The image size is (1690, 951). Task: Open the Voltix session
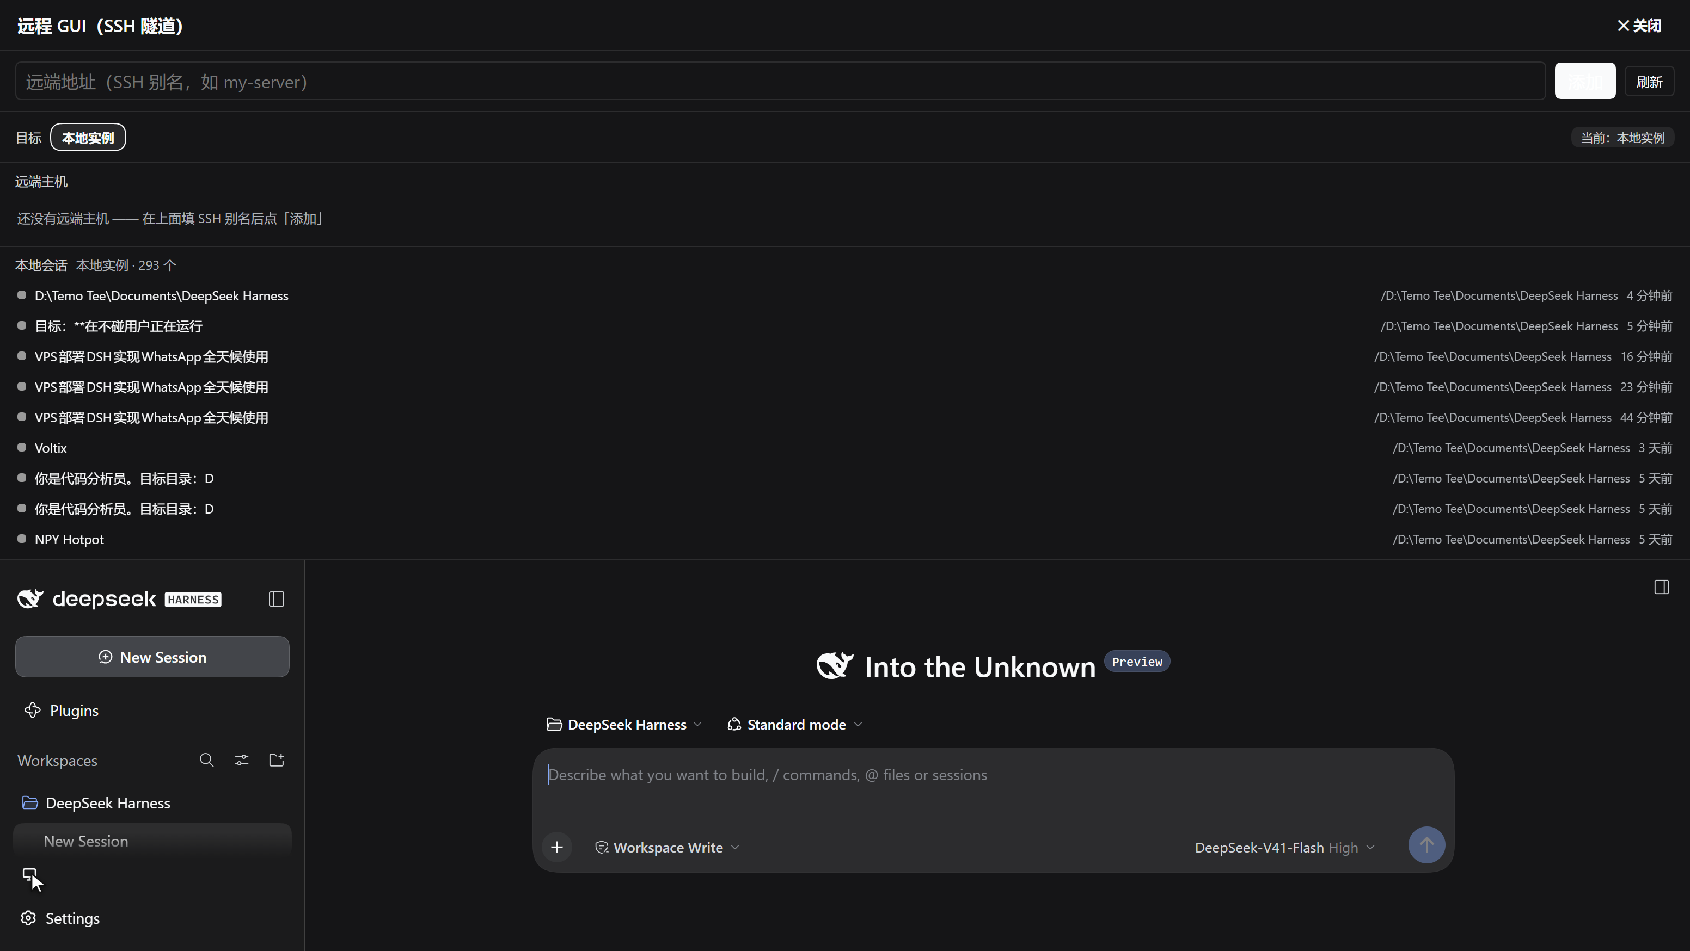(x=844, y=448)
